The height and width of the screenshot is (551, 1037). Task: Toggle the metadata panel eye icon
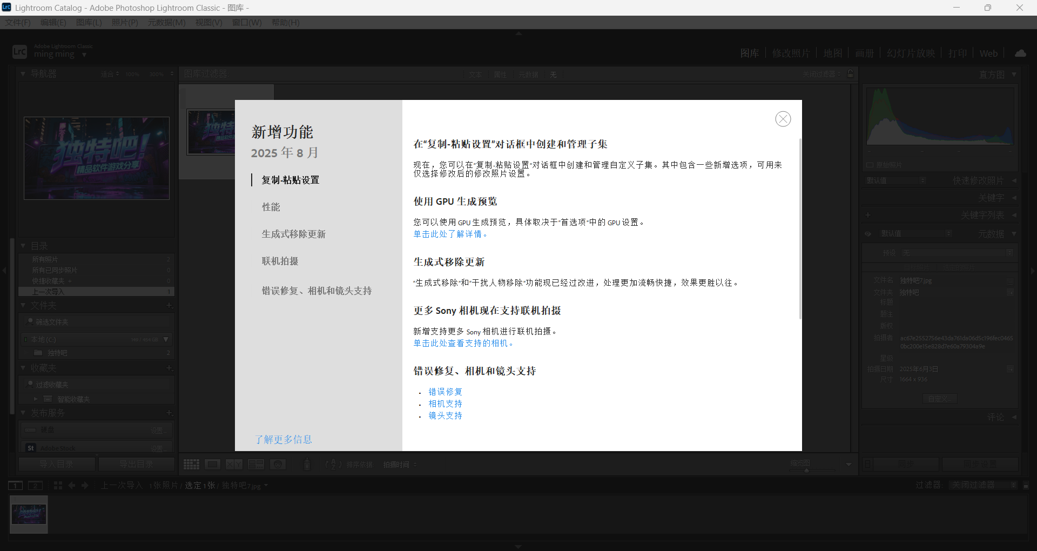[868, 234]
